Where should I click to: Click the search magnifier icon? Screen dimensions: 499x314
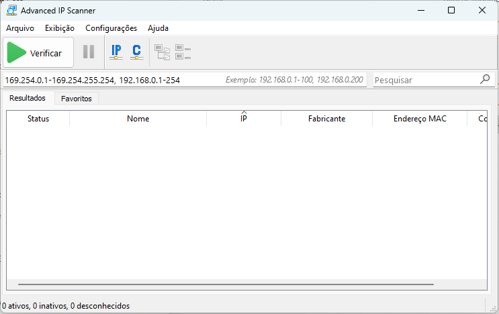485,79
